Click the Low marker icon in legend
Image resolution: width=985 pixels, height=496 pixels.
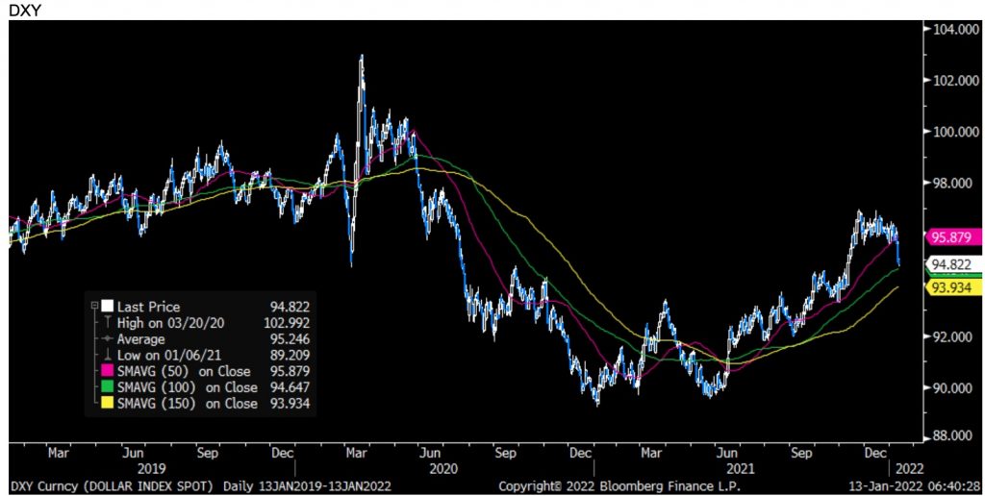click(x=106, y=356)
